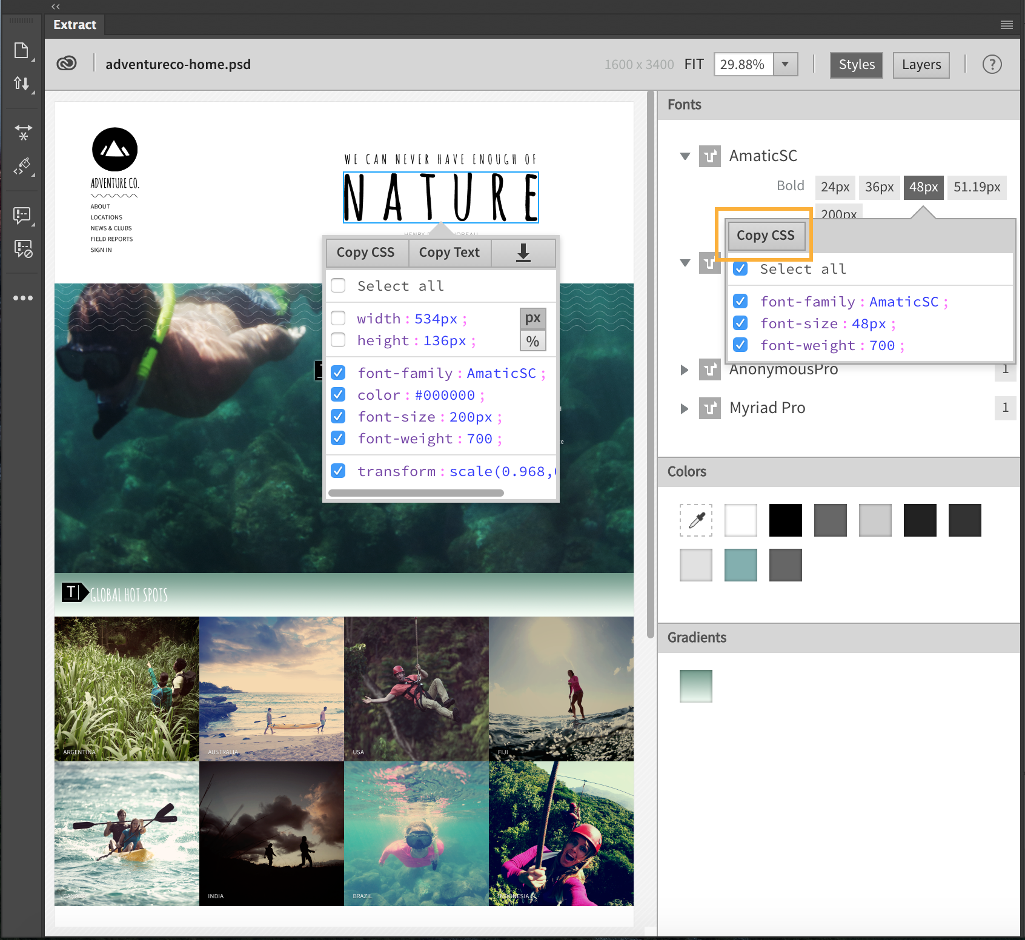Open the Extract panel hamburger menu
1025x940 pixels.
coord(1007,25)
